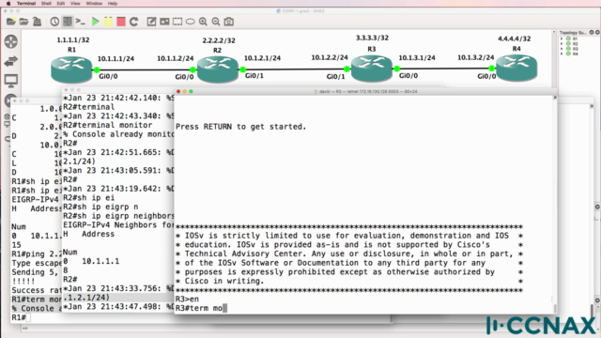Click 'R2#sh ip eigrp n' line in R2 window
This screenshot has height=338, width=601.
coord(100,207)
